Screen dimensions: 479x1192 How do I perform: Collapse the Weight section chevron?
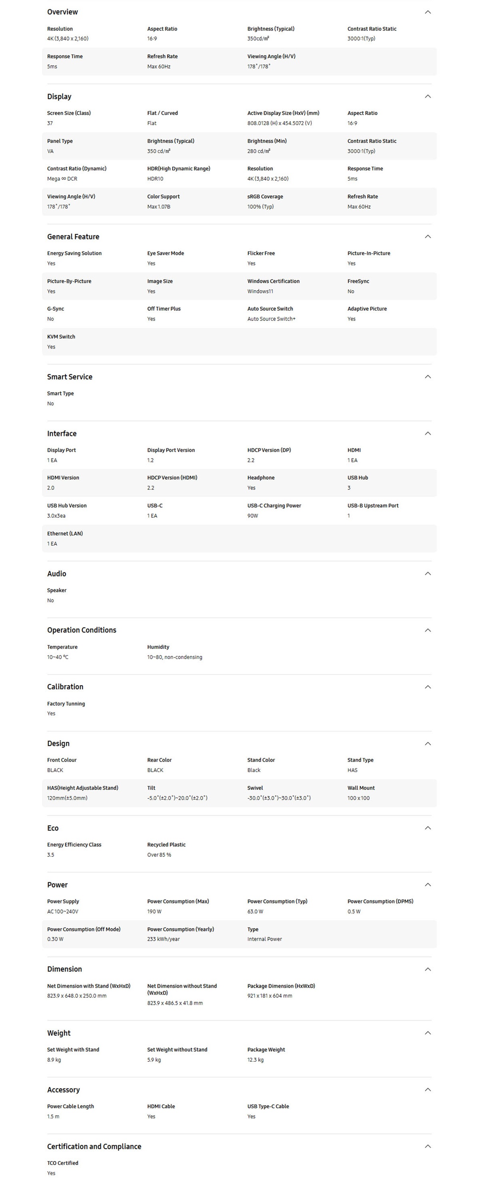click(x=428, y=1033)
